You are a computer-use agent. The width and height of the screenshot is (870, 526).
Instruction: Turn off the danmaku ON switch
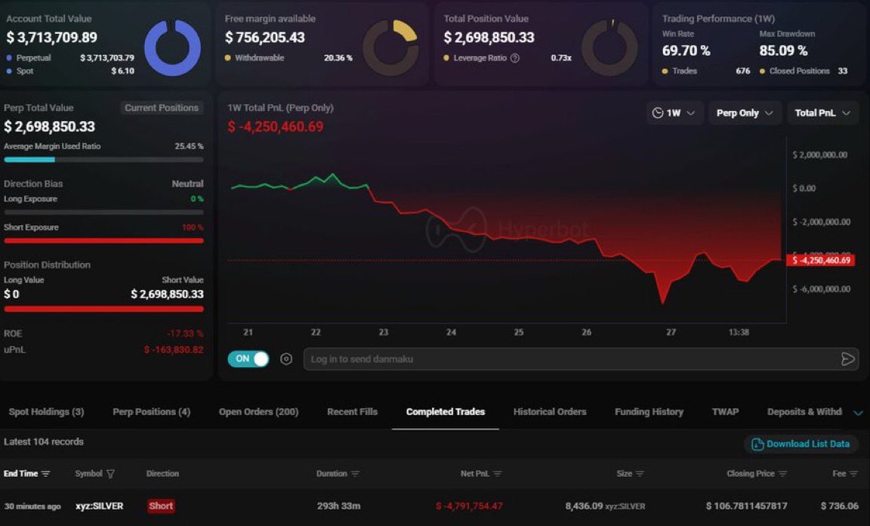click(x=248, y=359)
